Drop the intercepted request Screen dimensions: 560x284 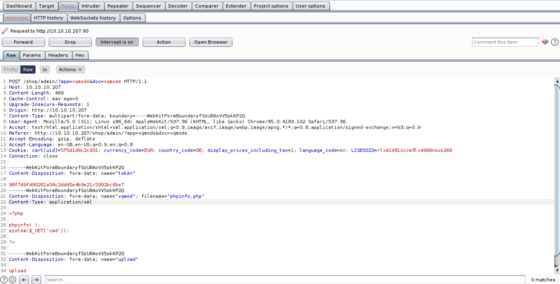coord(70,42)
